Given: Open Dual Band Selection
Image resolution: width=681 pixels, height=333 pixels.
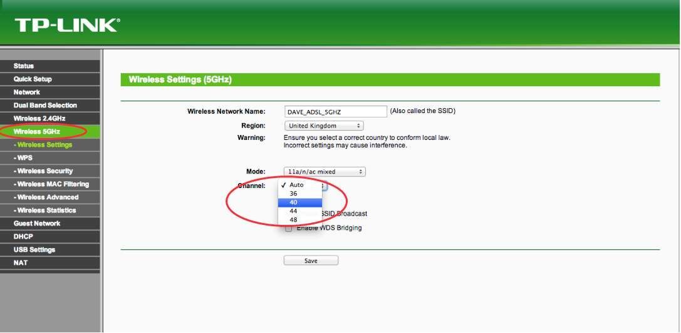Looking at the screenshot, I should click(50, 105).
